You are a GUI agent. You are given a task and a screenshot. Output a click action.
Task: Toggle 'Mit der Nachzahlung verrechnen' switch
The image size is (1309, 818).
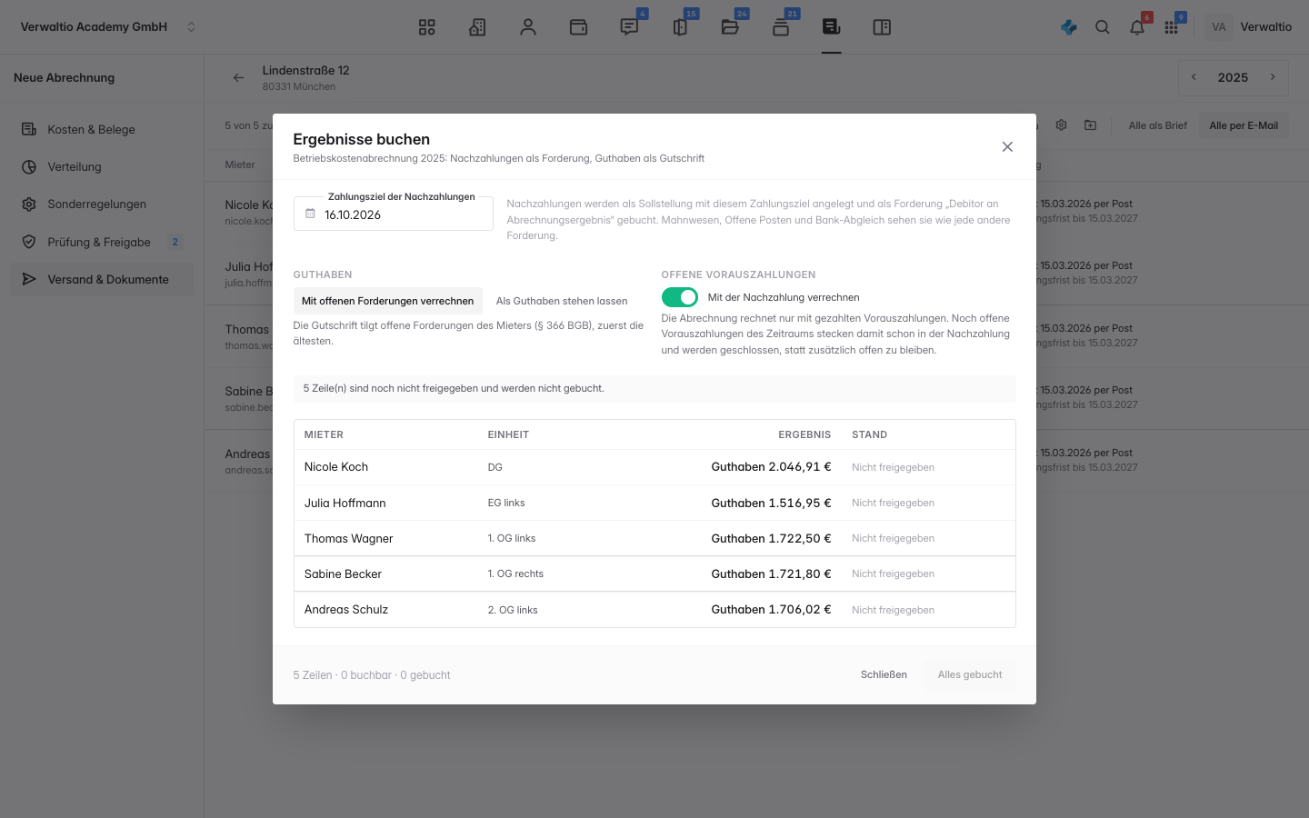pos(680,297)
